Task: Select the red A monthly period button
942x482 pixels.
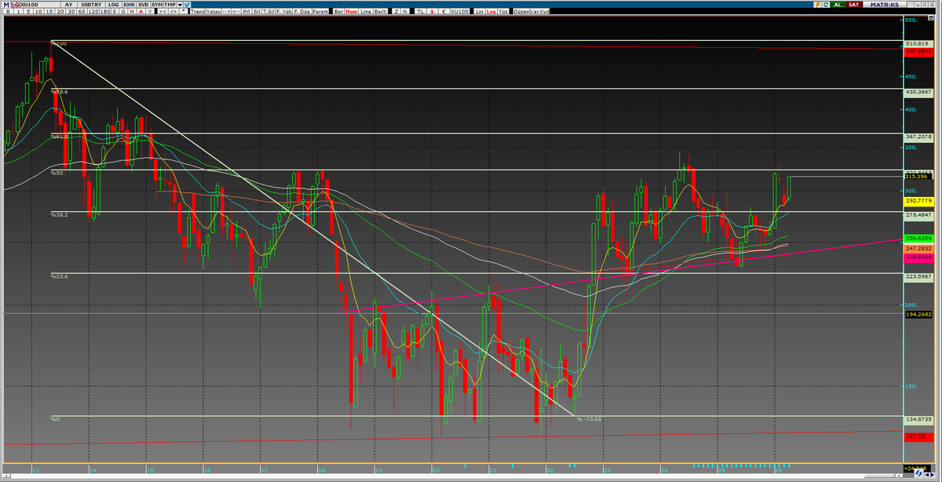Action: coord(141,12)
